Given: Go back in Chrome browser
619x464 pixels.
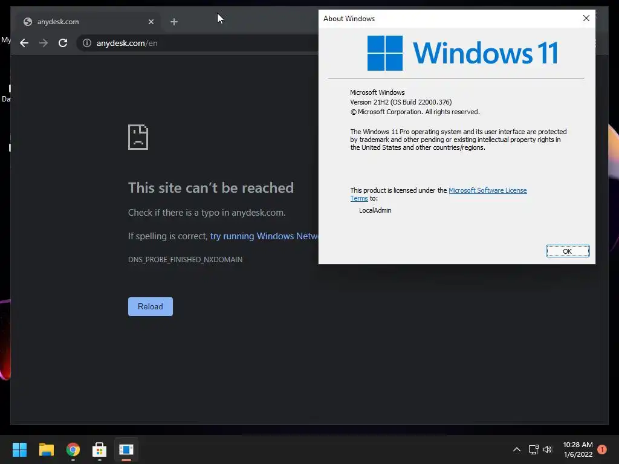Looking at the screenshot, I should point(24,43).
